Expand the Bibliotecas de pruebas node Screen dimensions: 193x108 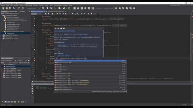[x=2, y=39]
